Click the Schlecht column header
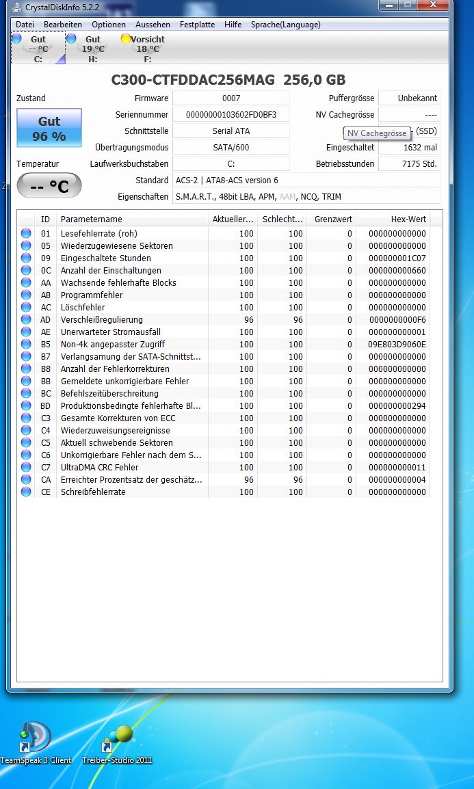474x789 pixels. tap(282, 219)
